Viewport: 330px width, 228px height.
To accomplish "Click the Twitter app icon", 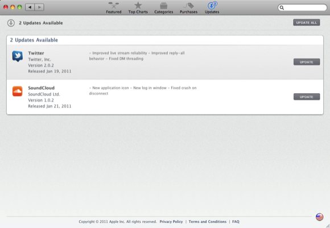I will click(x=18, y=56).
